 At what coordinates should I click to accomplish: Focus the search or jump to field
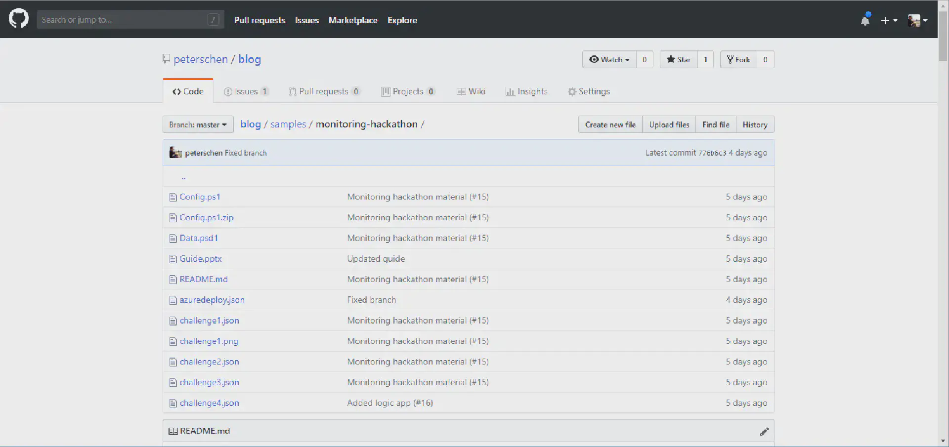(x=130, y=20)
